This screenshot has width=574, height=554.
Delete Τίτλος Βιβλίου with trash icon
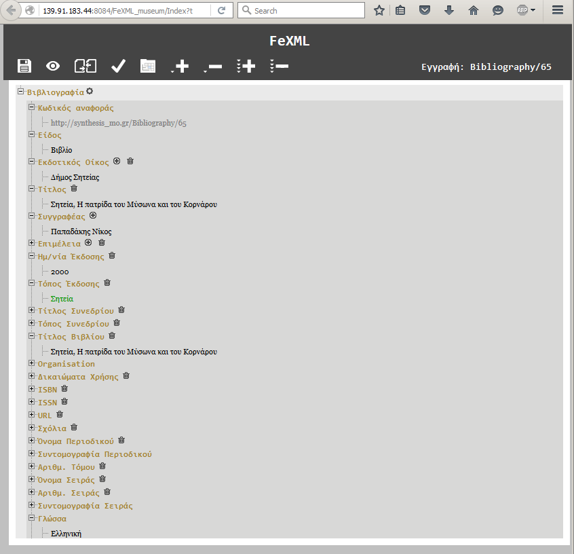[x=112, y=335]
